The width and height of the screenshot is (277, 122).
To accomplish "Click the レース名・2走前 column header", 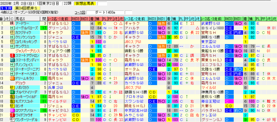I will [136, 19].
